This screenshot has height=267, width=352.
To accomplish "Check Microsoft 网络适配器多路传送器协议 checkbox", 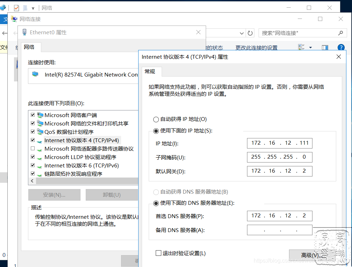I will coord(33,148).
